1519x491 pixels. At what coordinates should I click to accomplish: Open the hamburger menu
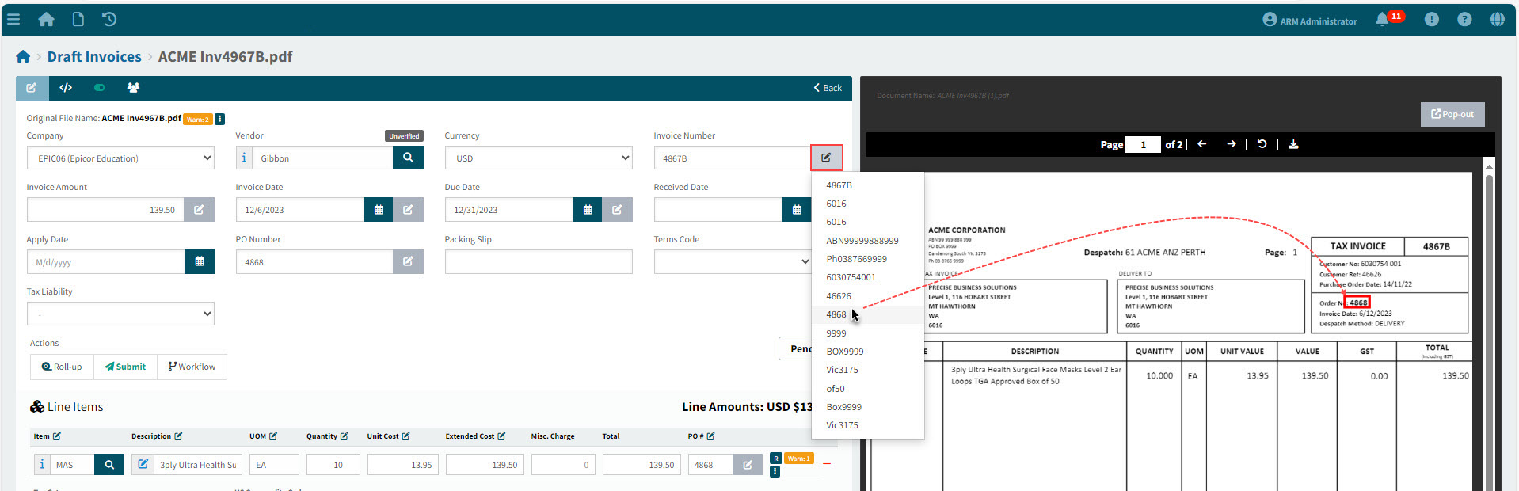[13, 19]
